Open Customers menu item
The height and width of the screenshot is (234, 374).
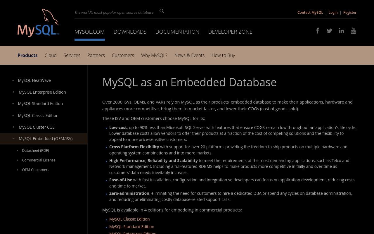[x=123, y=55]
